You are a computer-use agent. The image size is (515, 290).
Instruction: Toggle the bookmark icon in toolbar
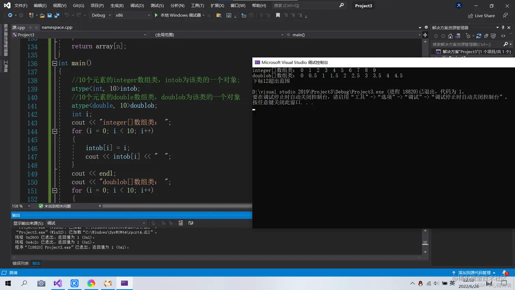coord(278,15)
